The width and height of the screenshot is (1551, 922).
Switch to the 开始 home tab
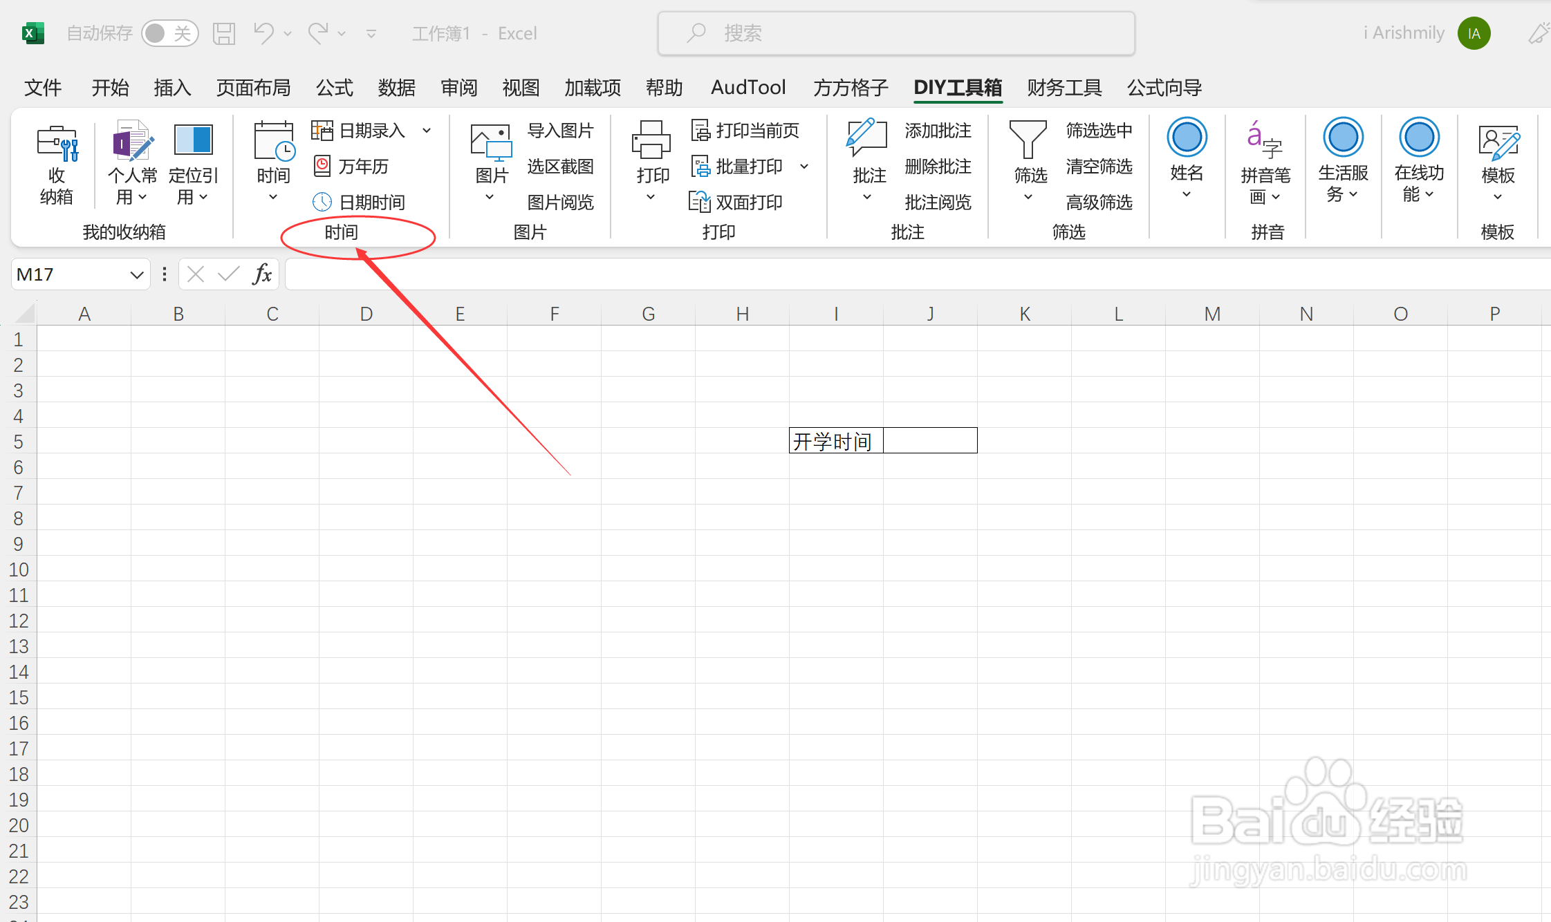click(111, 88)
